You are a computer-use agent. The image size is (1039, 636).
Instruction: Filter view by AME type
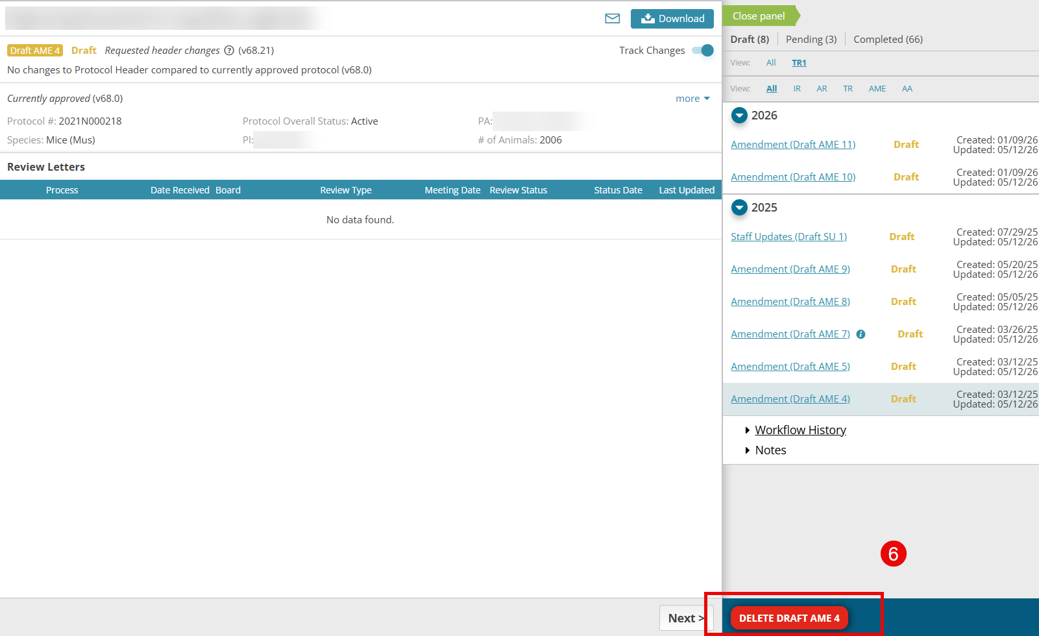point(877,89)
